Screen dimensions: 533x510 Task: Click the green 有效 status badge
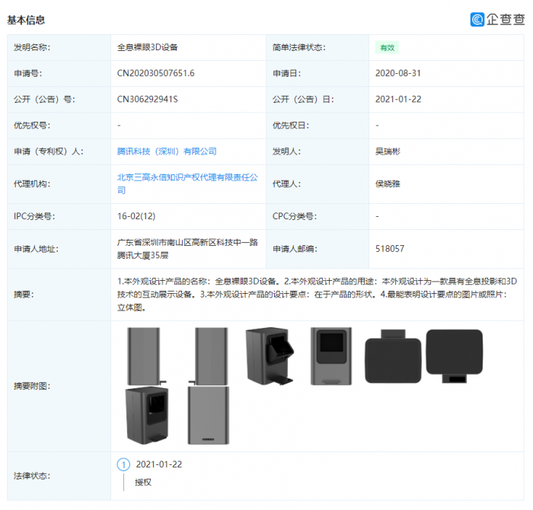386,47
